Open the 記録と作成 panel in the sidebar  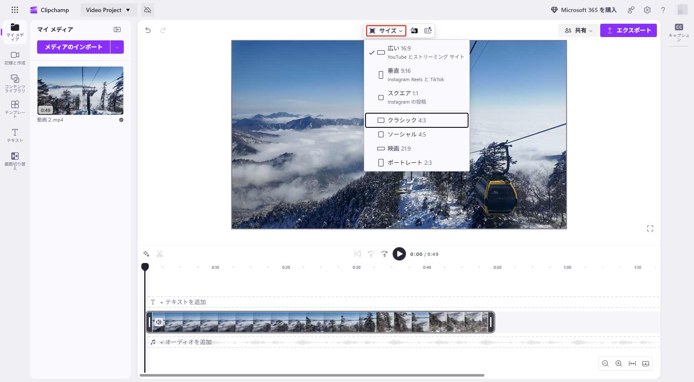pos(15,57)
